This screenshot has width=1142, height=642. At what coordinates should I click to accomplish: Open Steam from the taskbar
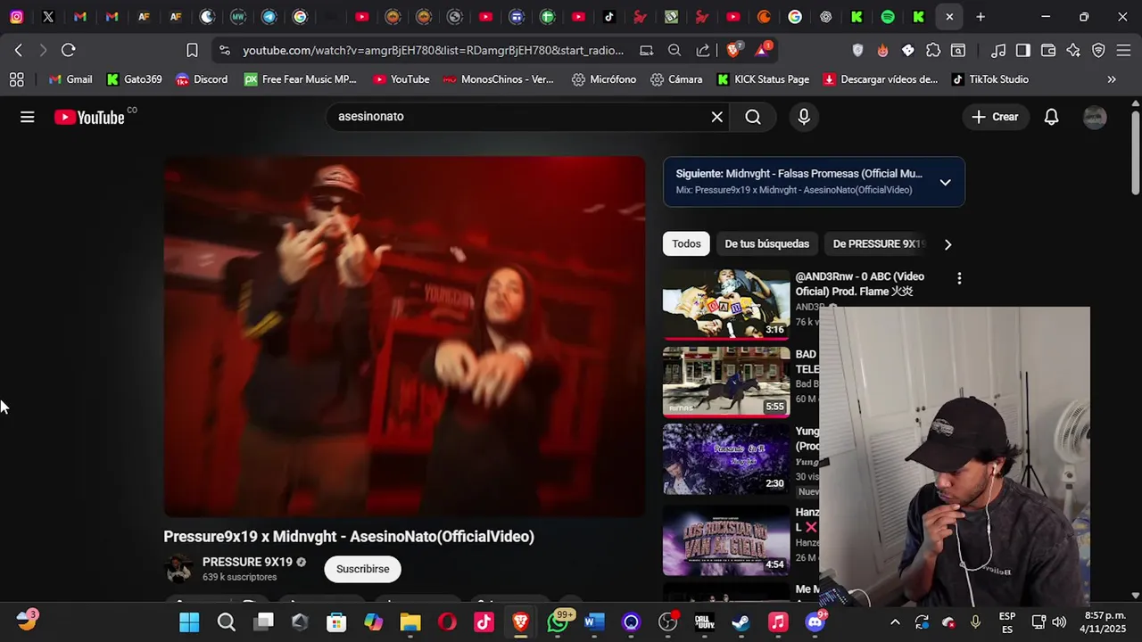741,621
